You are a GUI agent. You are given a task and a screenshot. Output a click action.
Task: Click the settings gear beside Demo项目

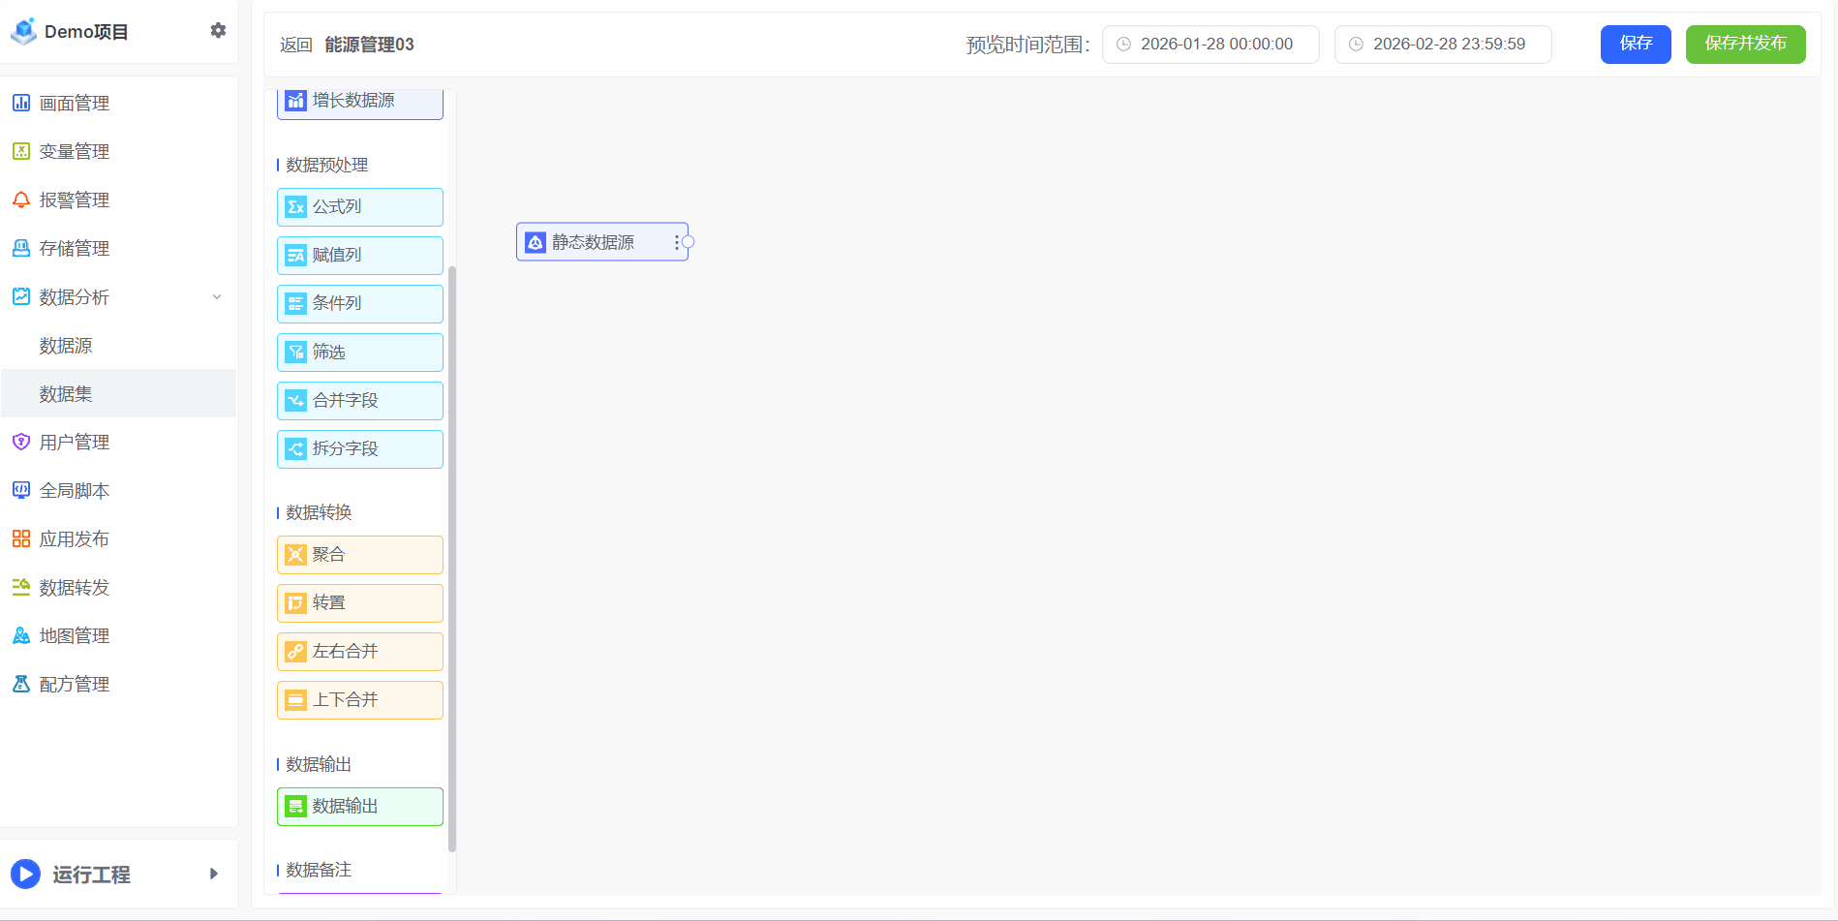pyautogui.click(x=218, y=31)
